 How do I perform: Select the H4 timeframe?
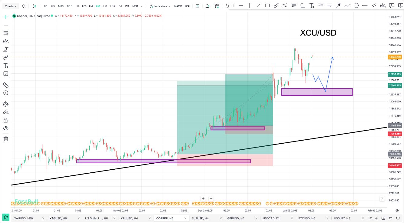(x=91, y=6)
